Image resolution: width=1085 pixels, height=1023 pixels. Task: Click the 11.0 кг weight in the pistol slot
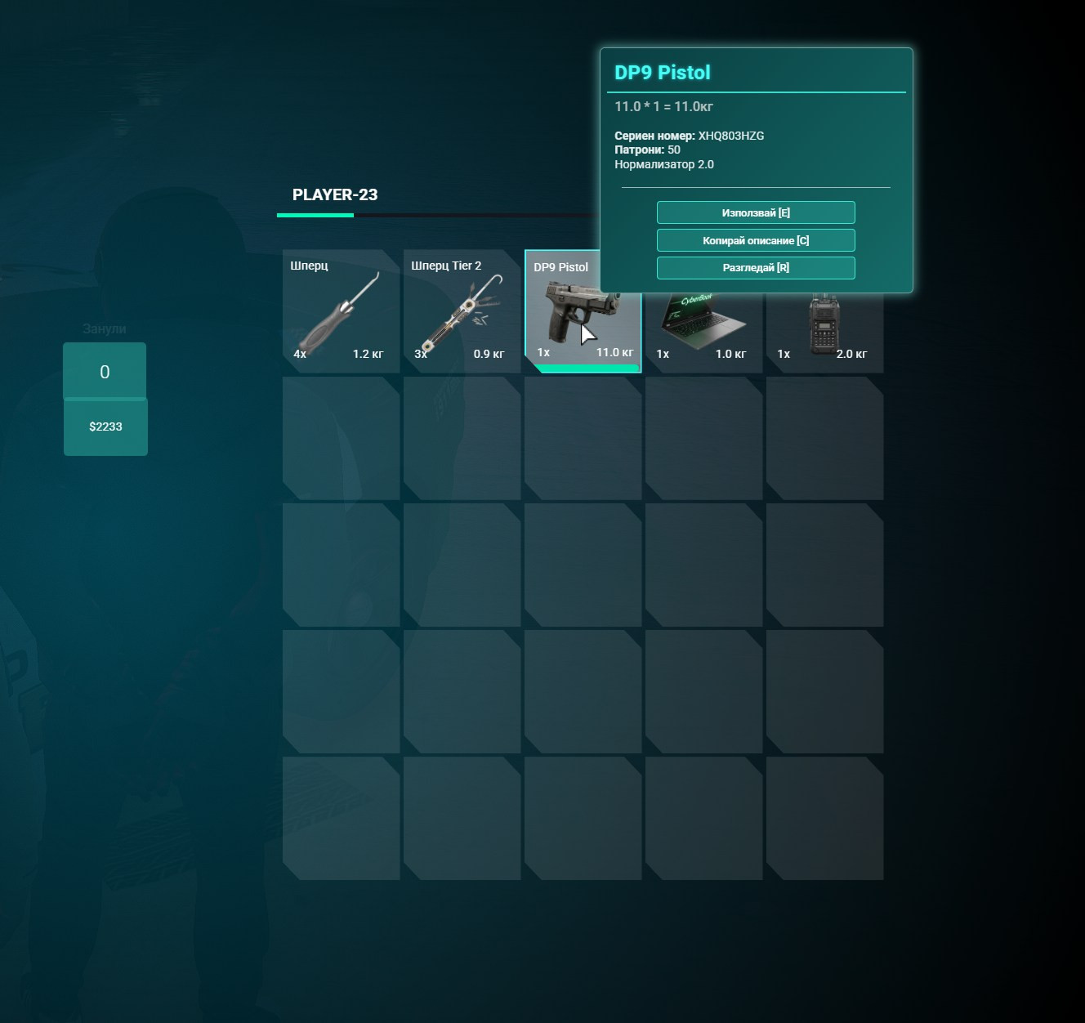(x=615, y=352)
